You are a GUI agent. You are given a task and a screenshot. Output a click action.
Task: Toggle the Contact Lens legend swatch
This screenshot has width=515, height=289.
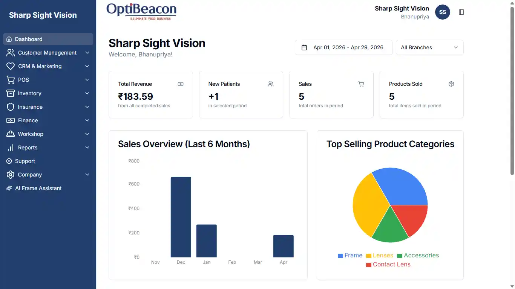369,265
